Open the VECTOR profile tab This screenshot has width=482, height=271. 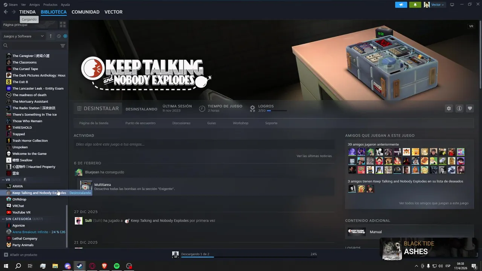113,12
